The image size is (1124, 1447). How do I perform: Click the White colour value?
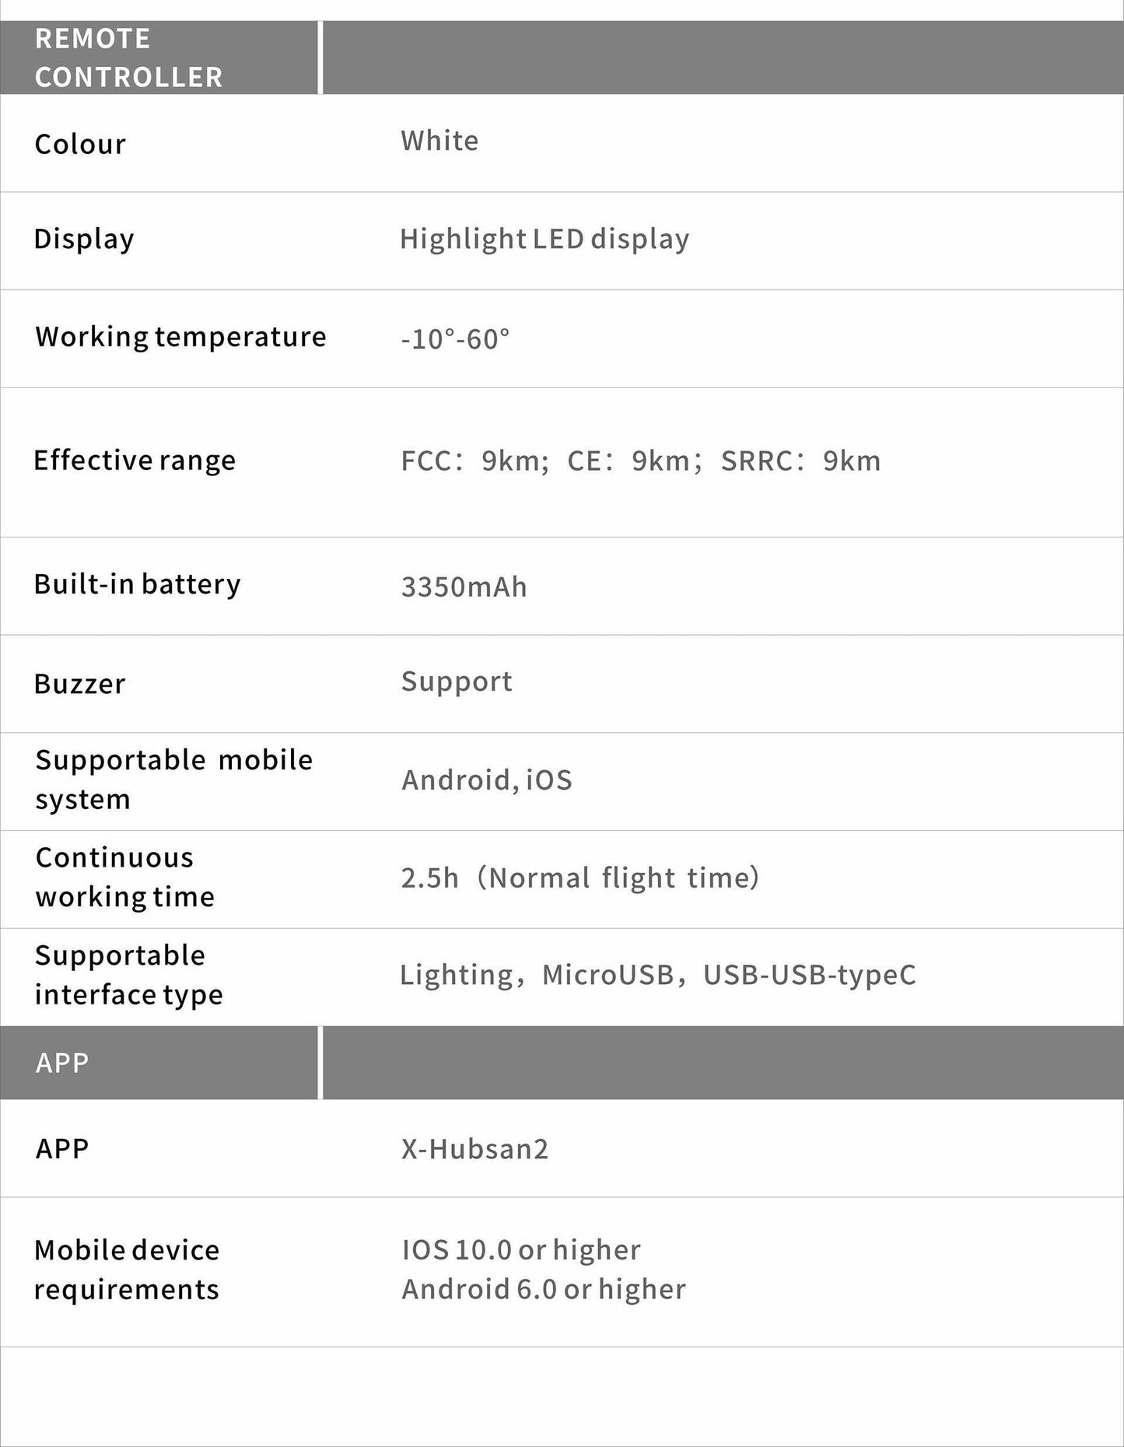pyautogui.click(x=439, y=141)
